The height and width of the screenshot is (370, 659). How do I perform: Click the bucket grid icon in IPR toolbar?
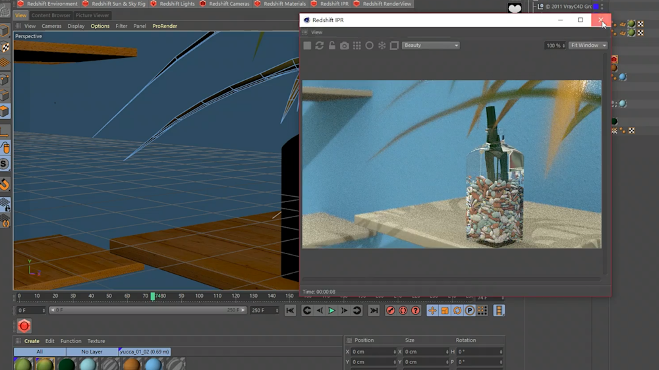(357, 45)
